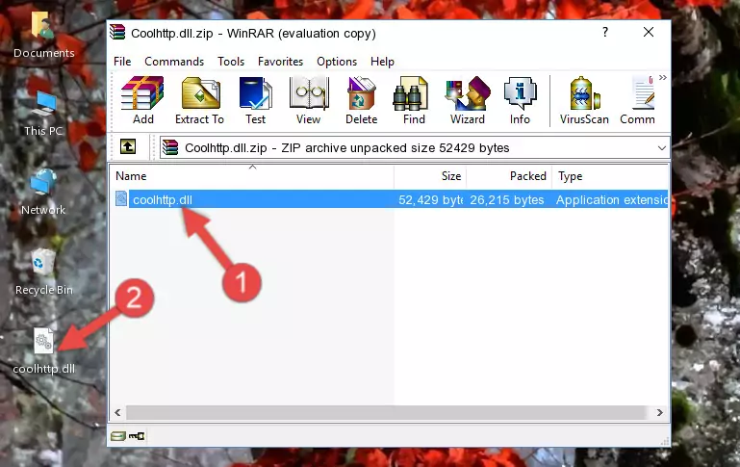Click the 26,215 bytes packed value
This screenshot has width=740, height=467.
(506, 199)
